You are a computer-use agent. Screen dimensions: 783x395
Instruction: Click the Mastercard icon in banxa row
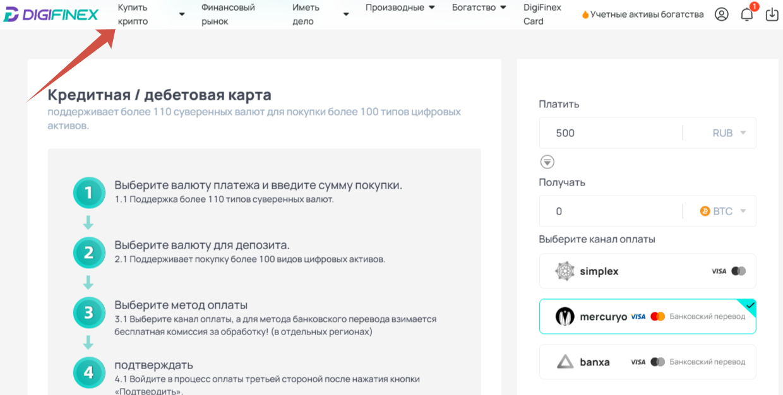(x=658, y=362)
